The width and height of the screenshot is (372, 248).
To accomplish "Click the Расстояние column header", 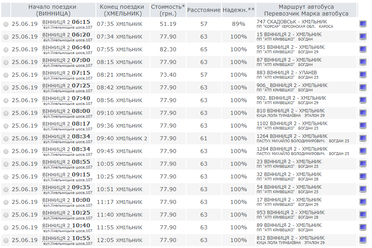I will (204, 10).
